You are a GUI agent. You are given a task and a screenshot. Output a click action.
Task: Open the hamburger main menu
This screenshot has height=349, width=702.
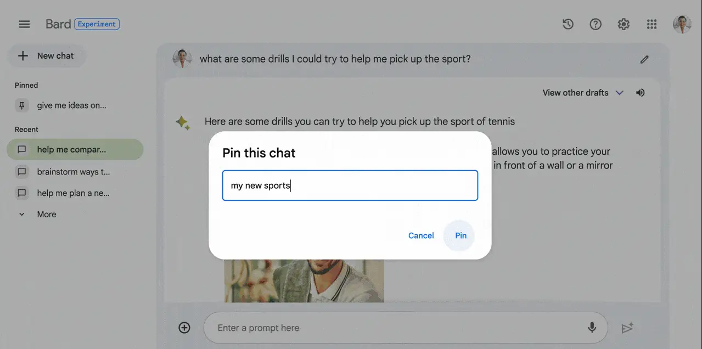[24, 24]
